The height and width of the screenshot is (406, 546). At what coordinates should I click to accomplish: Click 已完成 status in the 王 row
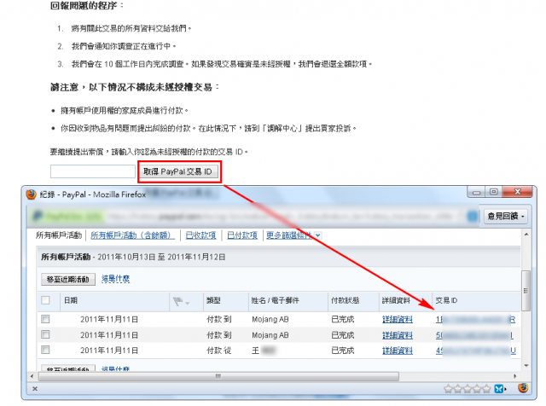(342, 351)
